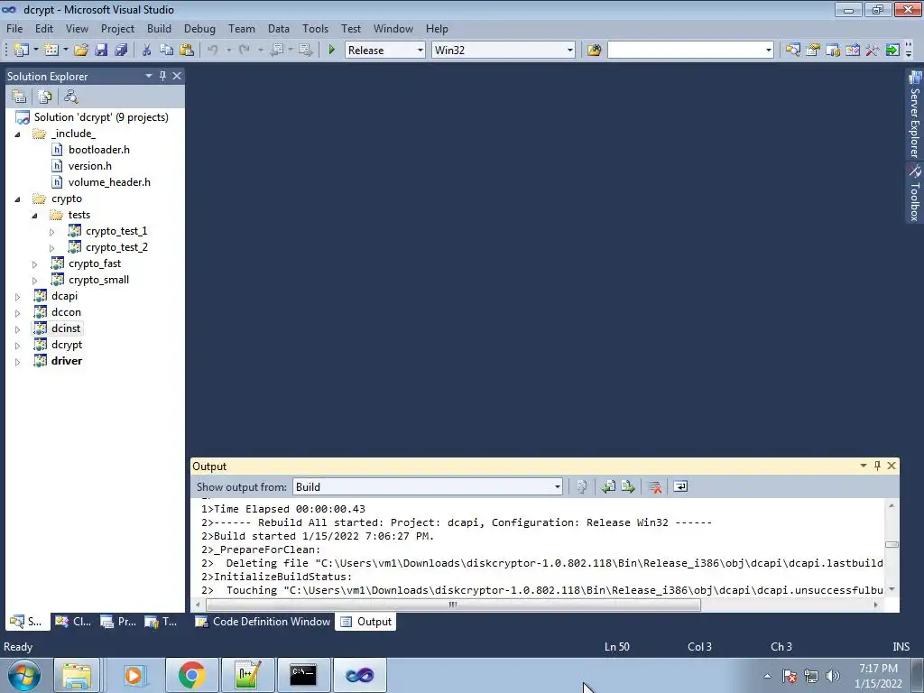Select the dcinst project
Viewport: 924px width, 693px height.
[65, 328]
